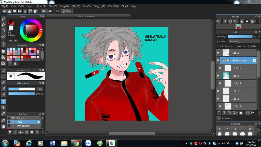Click the Navigator canvas thumbnail

pyautogui.click(x=239, y=26)
